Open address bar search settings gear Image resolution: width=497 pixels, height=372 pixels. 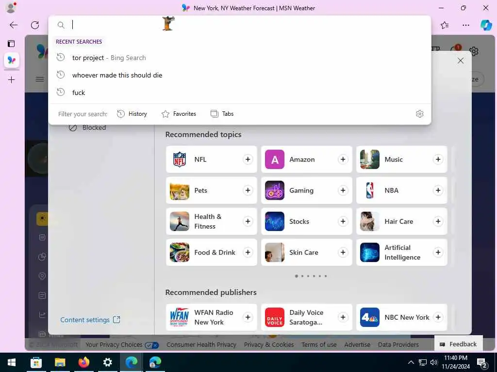419,114
